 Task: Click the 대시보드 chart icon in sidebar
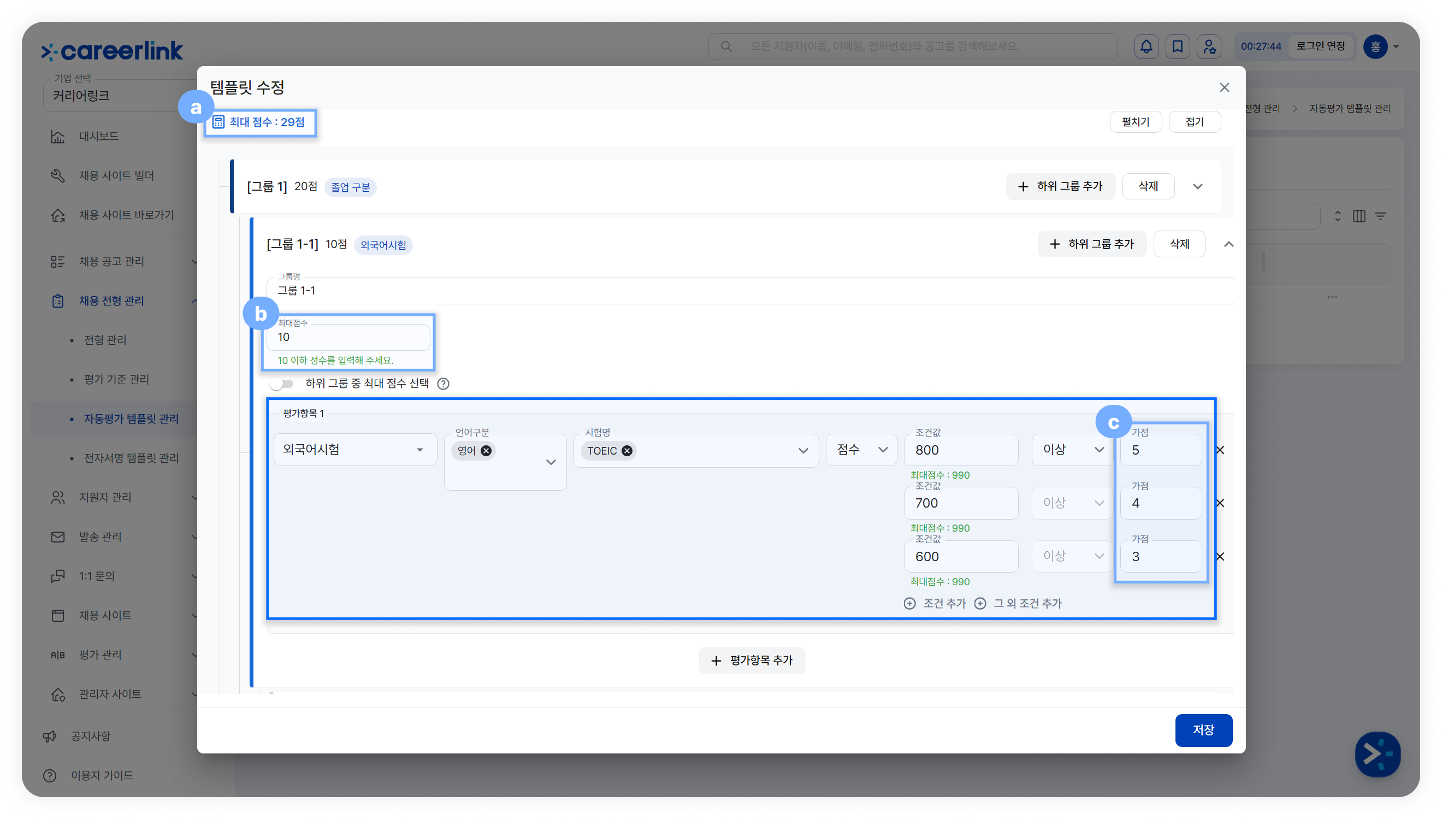pyautogui.click(x=58, y=137)
